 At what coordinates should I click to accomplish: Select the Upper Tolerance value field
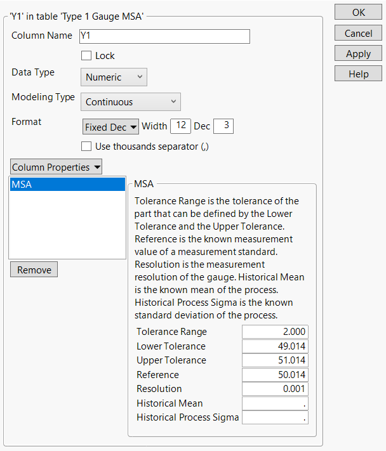pyautogui.click(x=275, y=360)
